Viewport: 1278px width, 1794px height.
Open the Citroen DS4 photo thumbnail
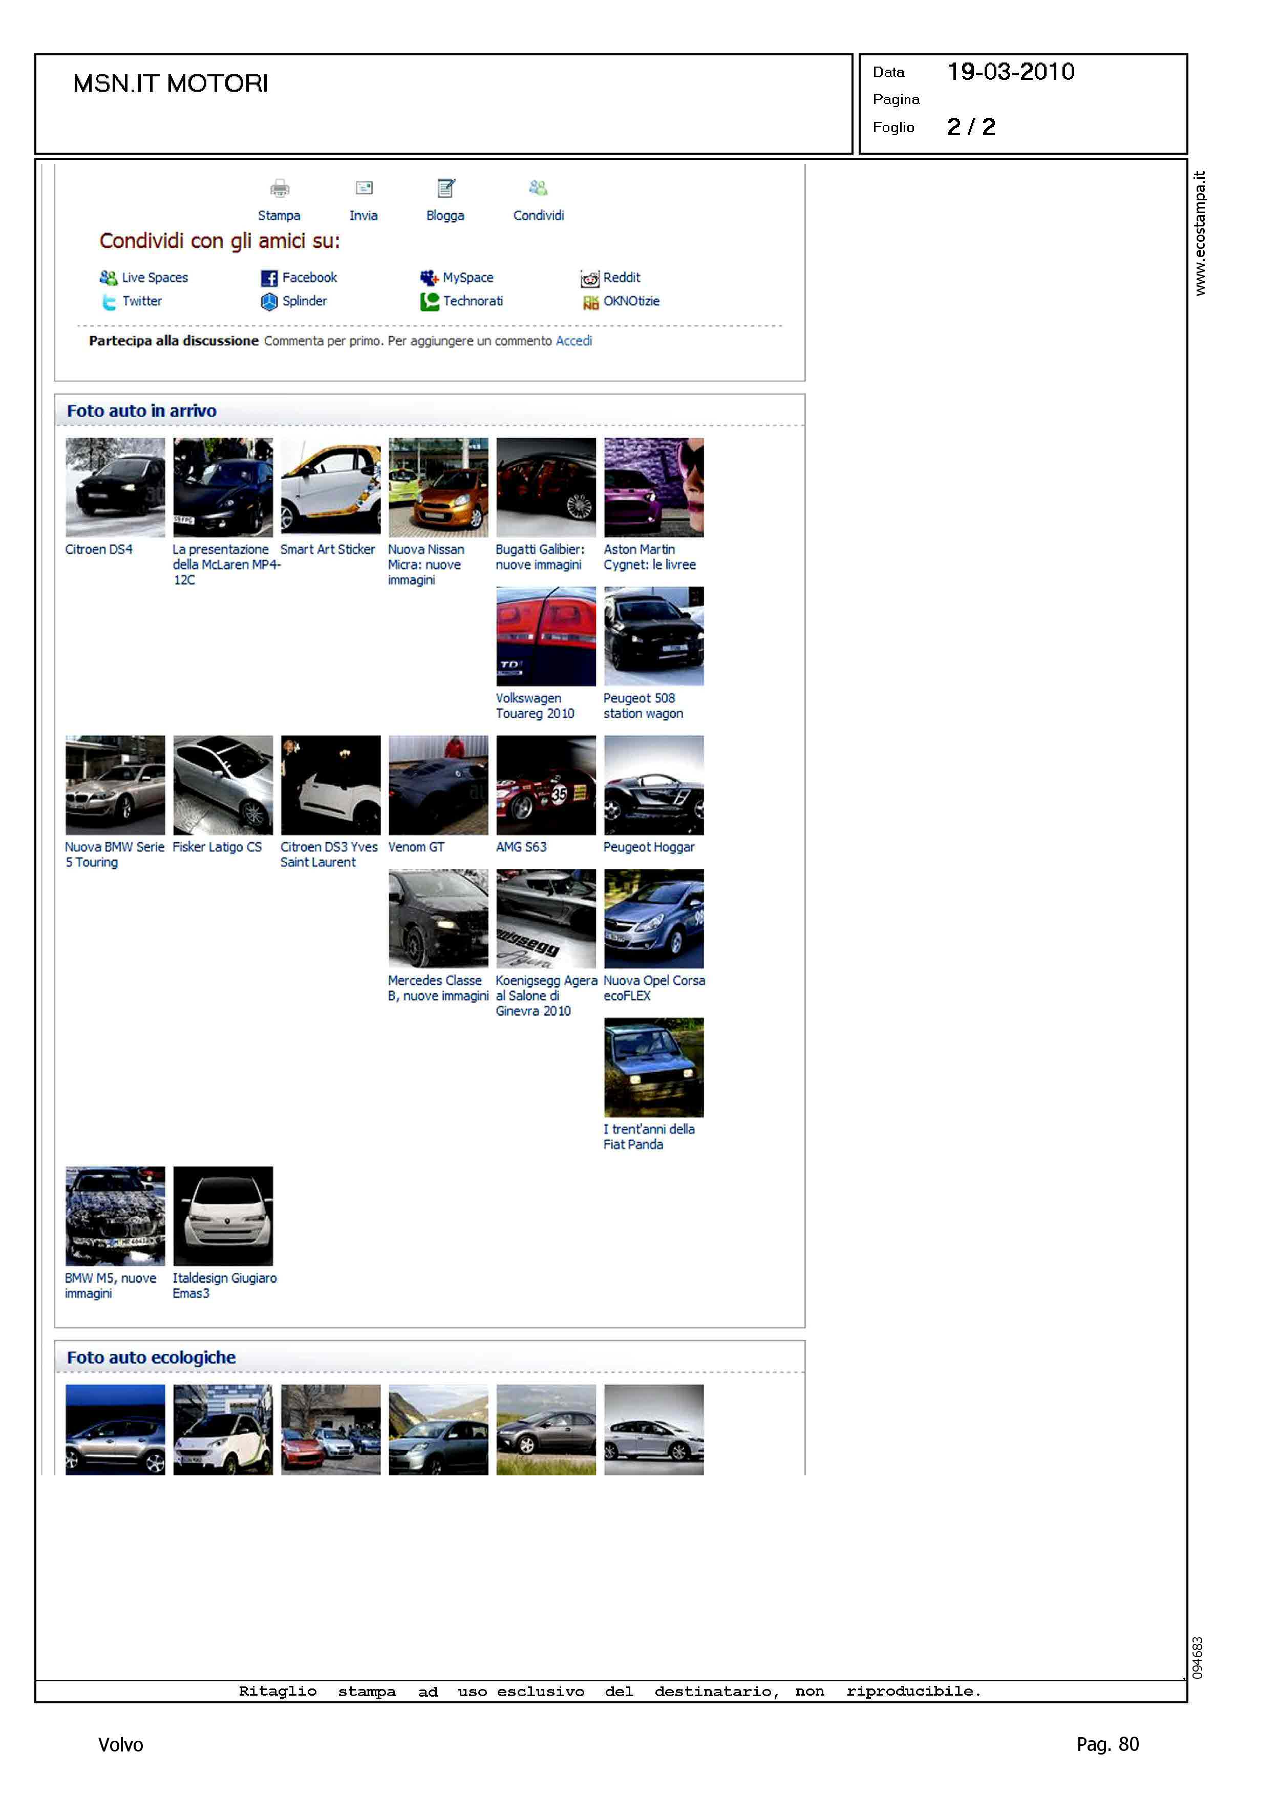click(115, 487)
